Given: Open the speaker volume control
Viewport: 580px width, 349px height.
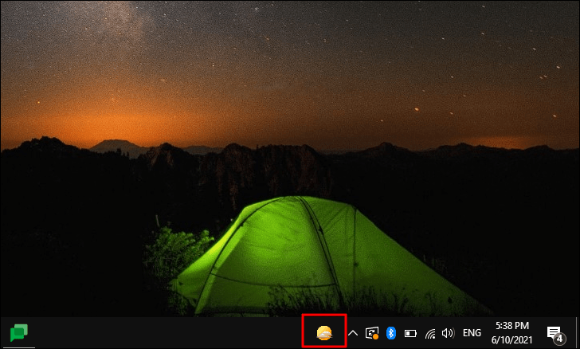Looking at the screenshot, I should (x=448, y=333).
